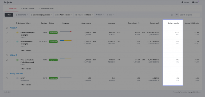Switch to Project timeline tab

[27, 9]
